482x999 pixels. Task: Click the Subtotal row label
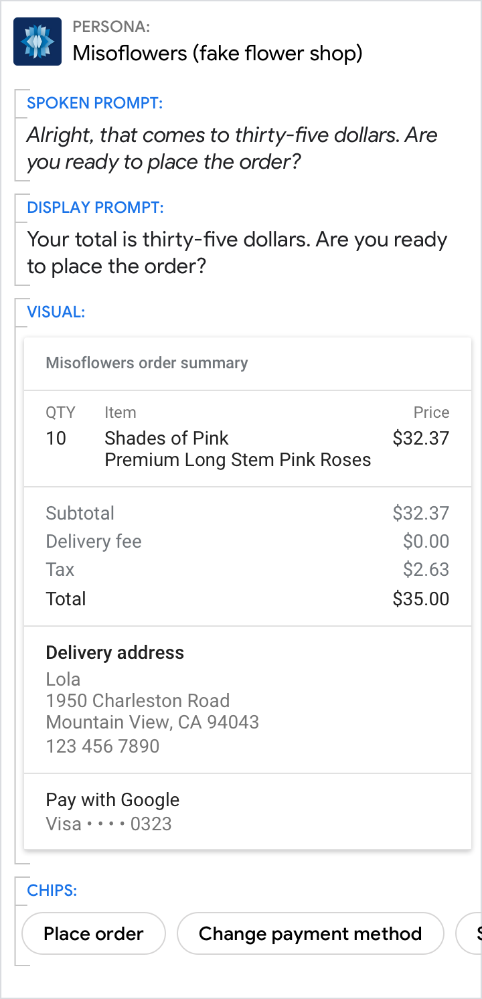coord(80,513)
